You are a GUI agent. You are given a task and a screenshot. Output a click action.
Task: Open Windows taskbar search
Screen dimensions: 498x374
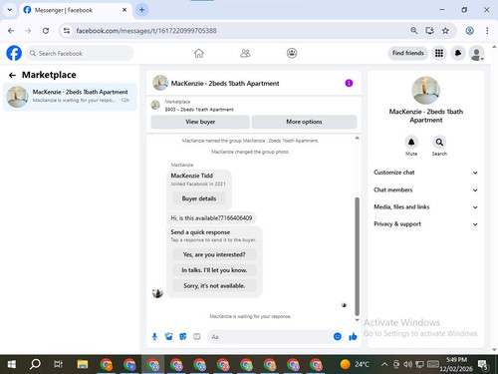(x=35, y=364)
